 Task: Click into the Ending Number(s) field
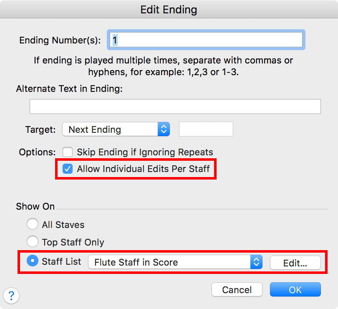[206, 40]
